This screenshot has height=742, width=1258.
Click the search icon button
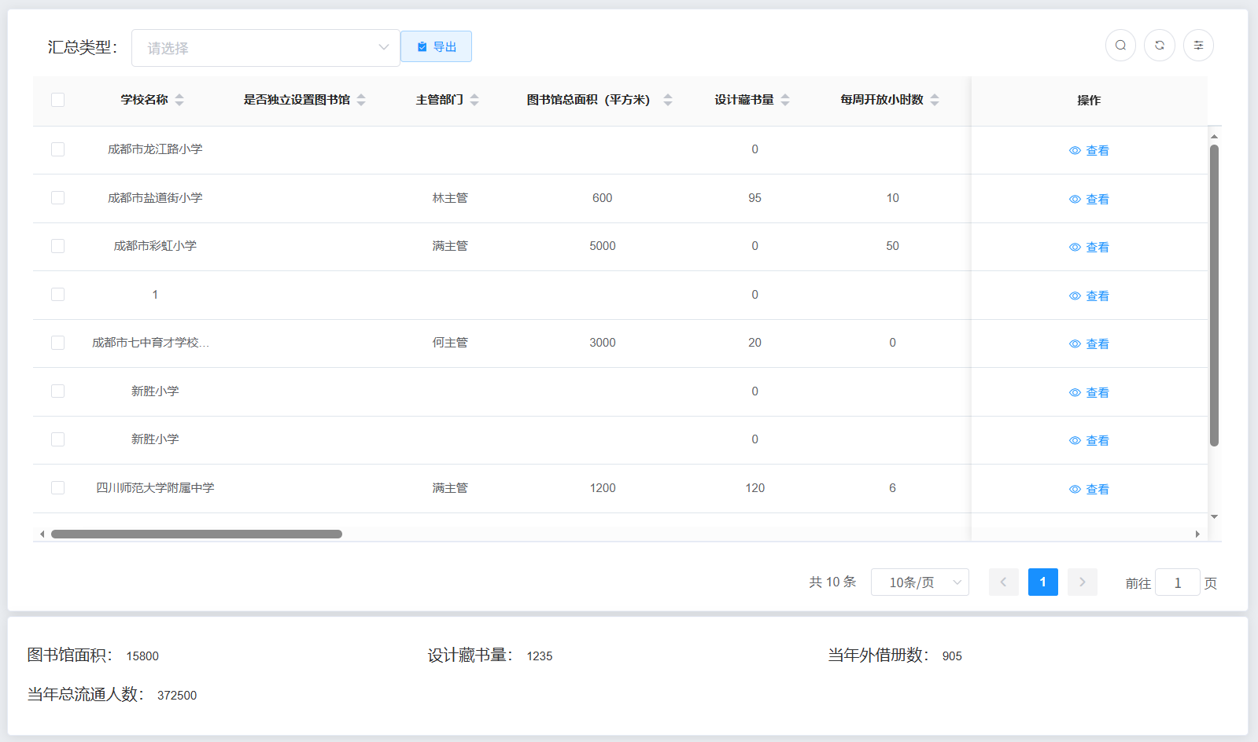coord(1120,46)
